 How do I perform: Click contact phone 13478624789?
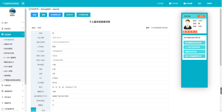[58, 60]
